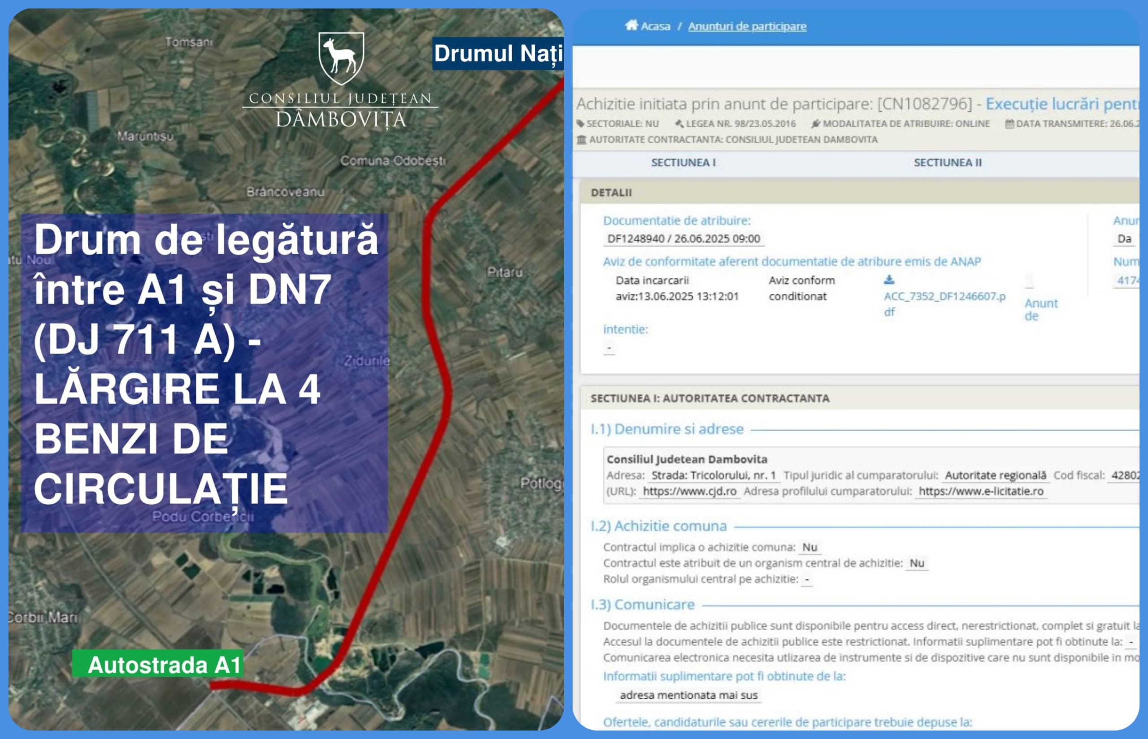
Task: Click the Aviz de conformitate ANAP heading
Action: [792, 262]
